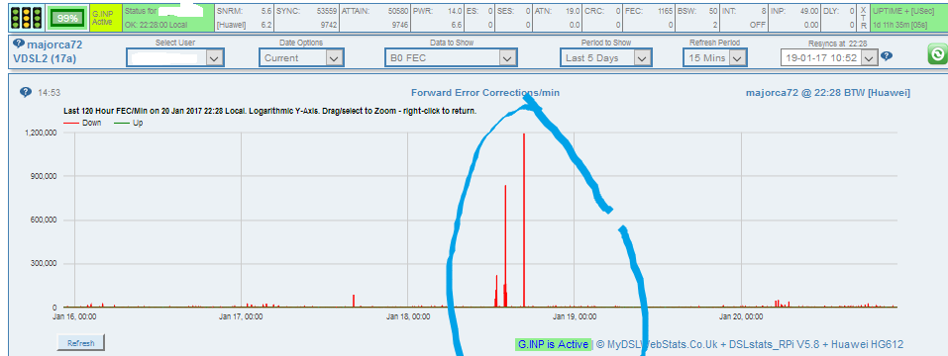Click the Jan 20, 00:00 x-axis label
Image resolution: width=948 pixels, height=356 pixels.
pyautogui.click(x=741, y=316)
